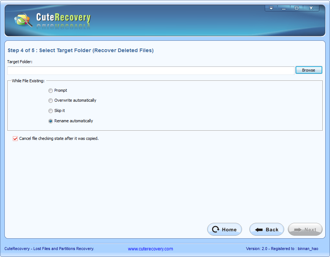Click the Version 2.0 registration text
Screen dimensions: 330x257
(282, 249)
